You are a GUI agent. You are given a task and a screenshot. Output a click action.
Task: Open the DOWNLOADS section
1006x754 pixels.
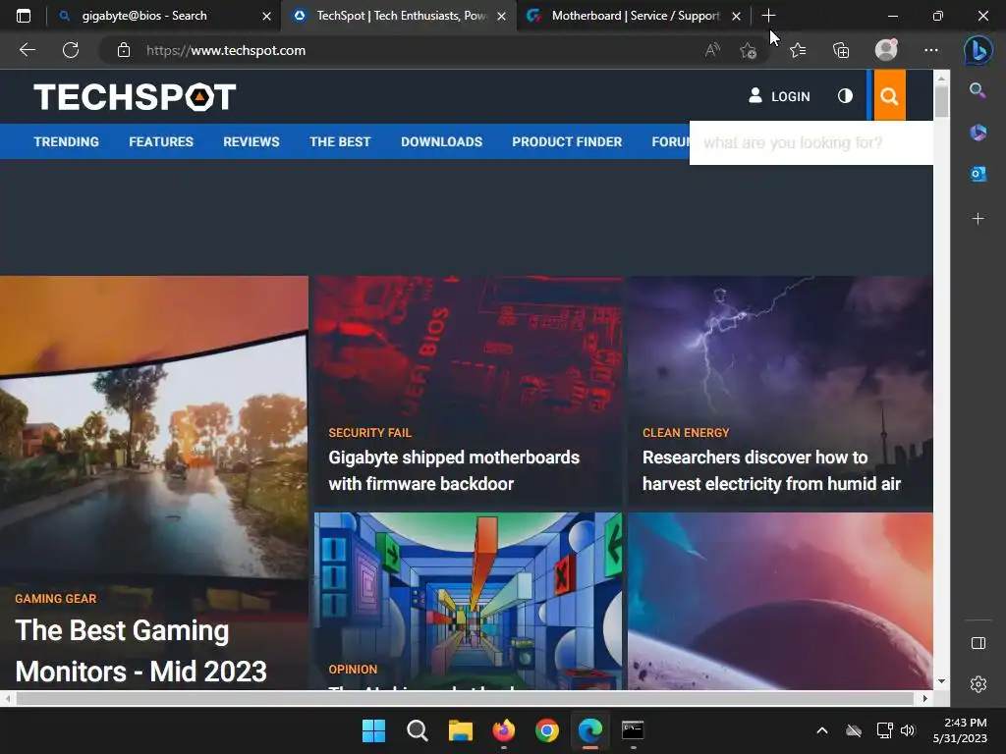[x=441, y=141]
